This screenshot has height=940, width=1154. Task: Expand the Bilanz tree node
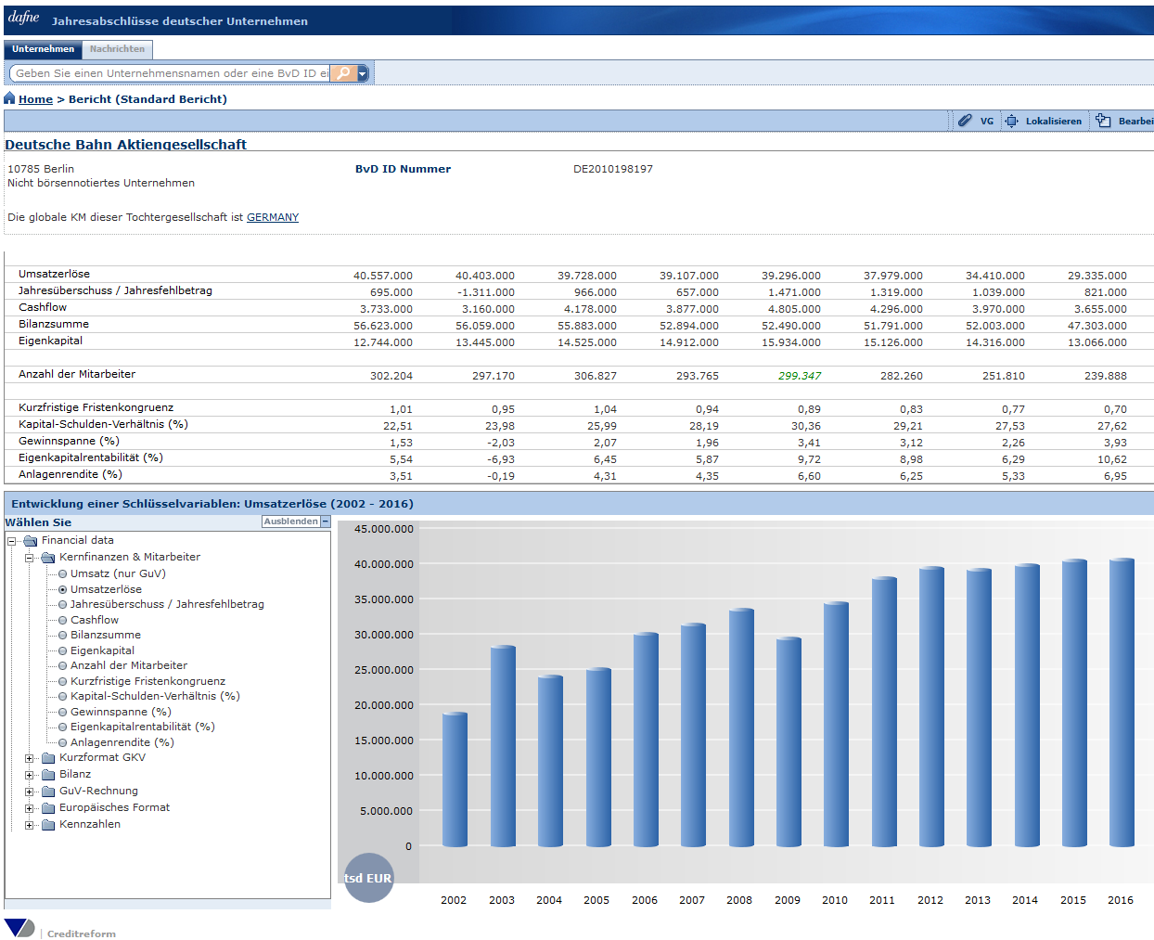tap(29, 775)
